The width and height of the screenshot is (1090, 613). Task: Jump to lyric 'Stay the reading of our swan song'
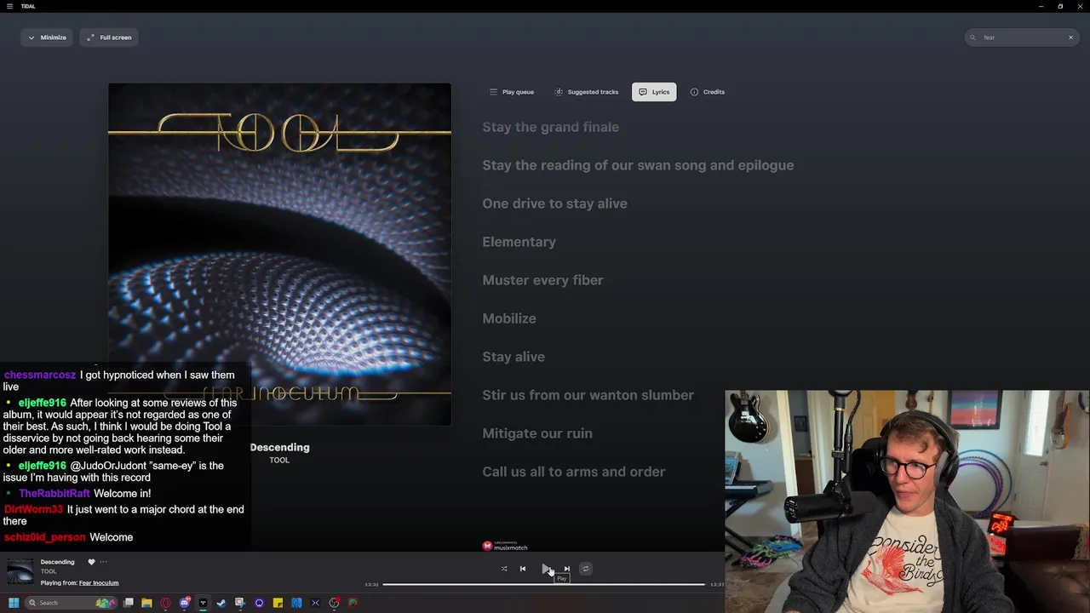click(x=638, y=165)
